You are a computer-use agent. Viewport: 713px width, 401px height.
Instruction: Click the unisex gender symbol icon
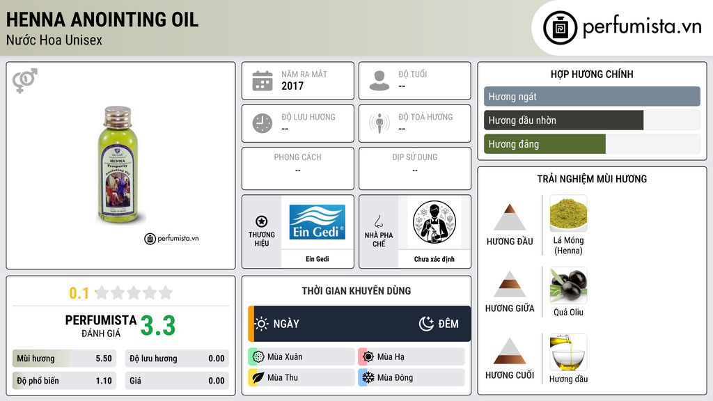coord(25,81)
